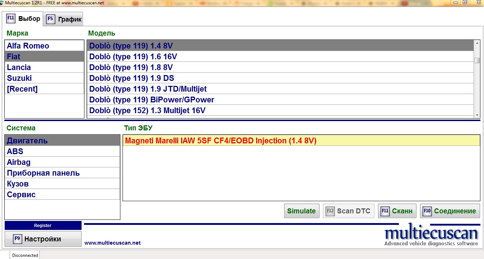Image resolution: width=484 pixels, height=259 pixels.
Task: Switch to the Выбор tab
Action: pos(24,18)
